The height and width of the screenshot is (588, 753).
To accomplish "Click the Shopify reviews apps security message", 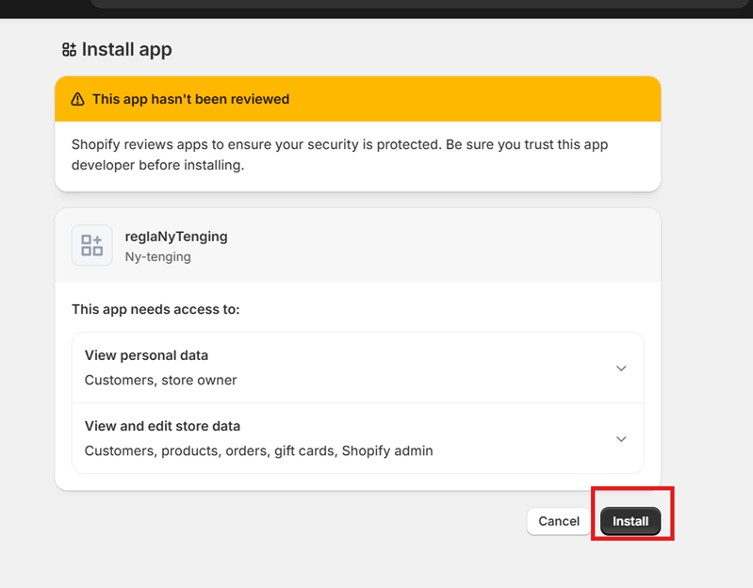I will [x=339, y=155].
